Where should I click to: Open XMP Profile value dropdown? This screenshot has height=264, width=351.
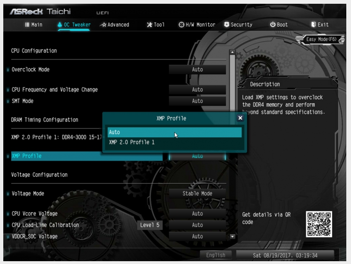point(197,156)
